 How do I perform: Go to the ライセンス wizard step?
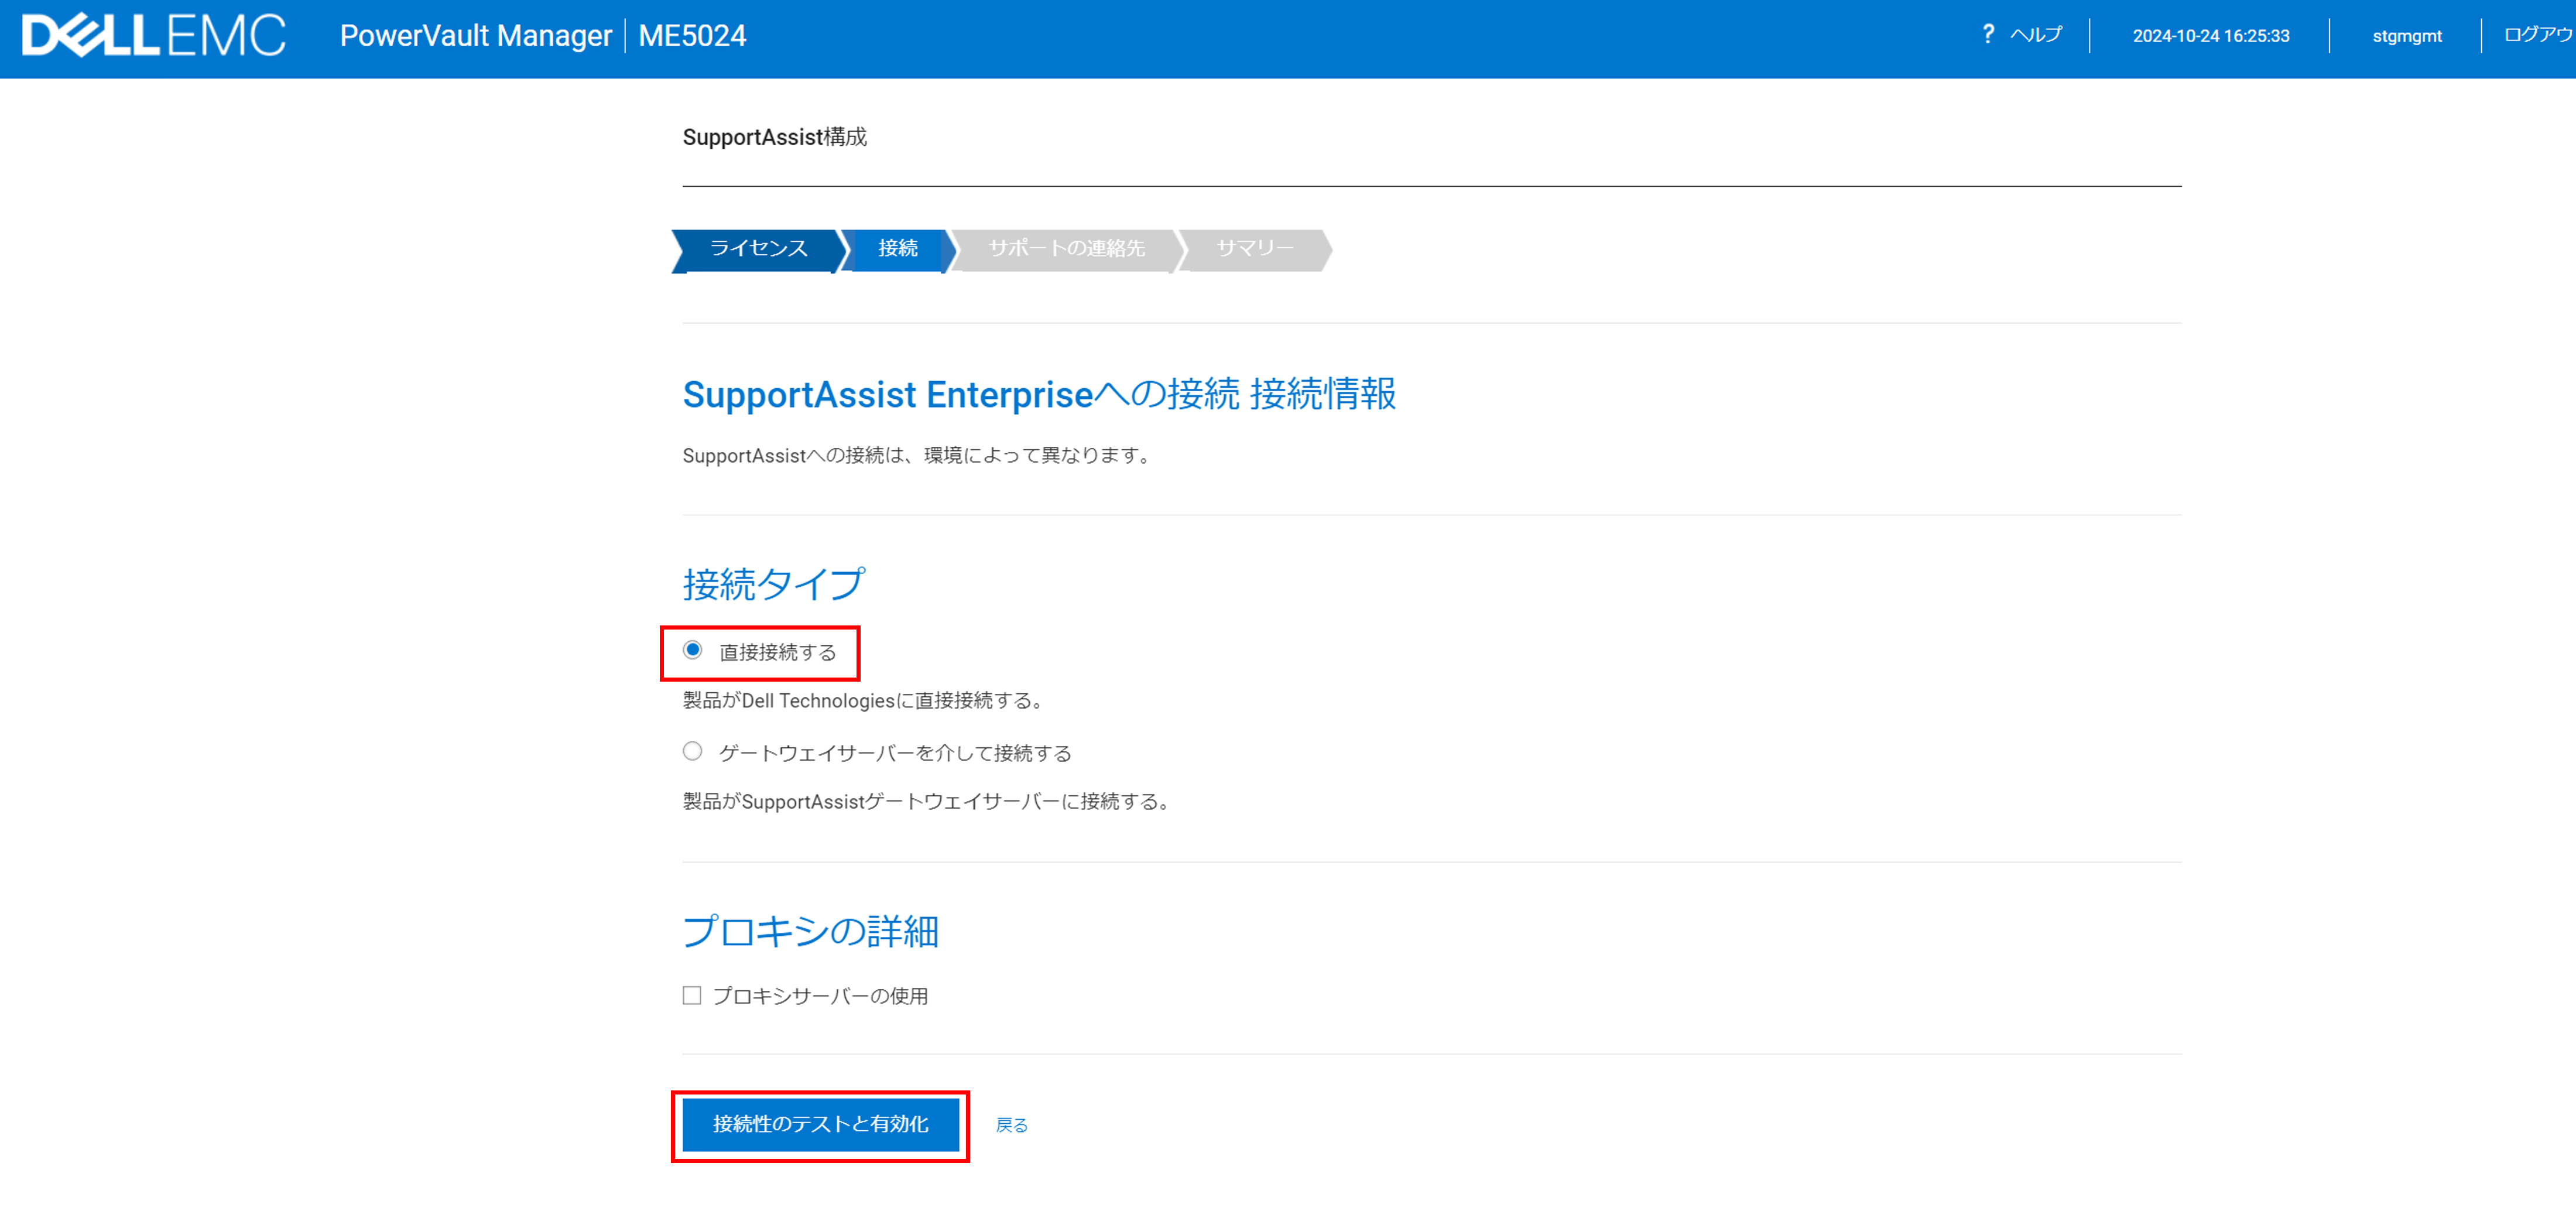758,249
